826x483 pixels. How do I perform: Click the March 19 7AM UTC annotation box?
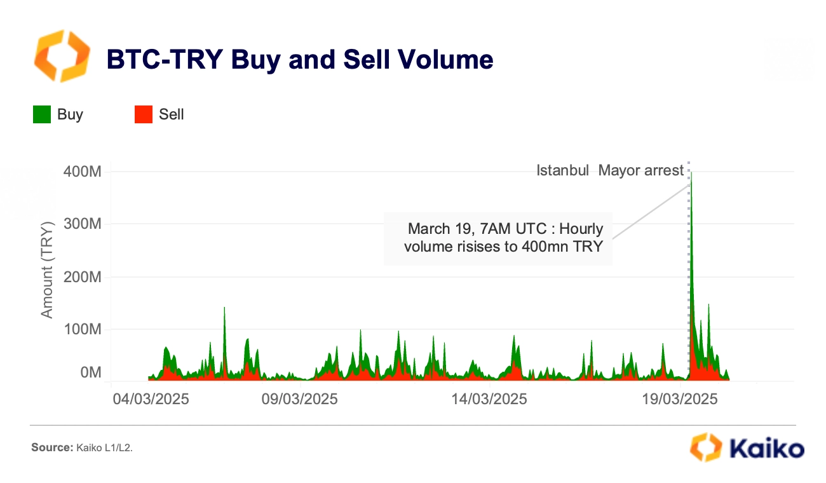(x=498, y=238)
